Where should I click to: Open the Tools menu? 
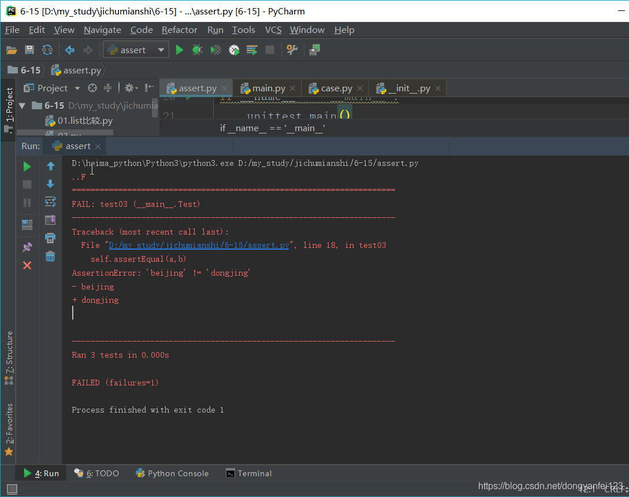tap(244, 30)
